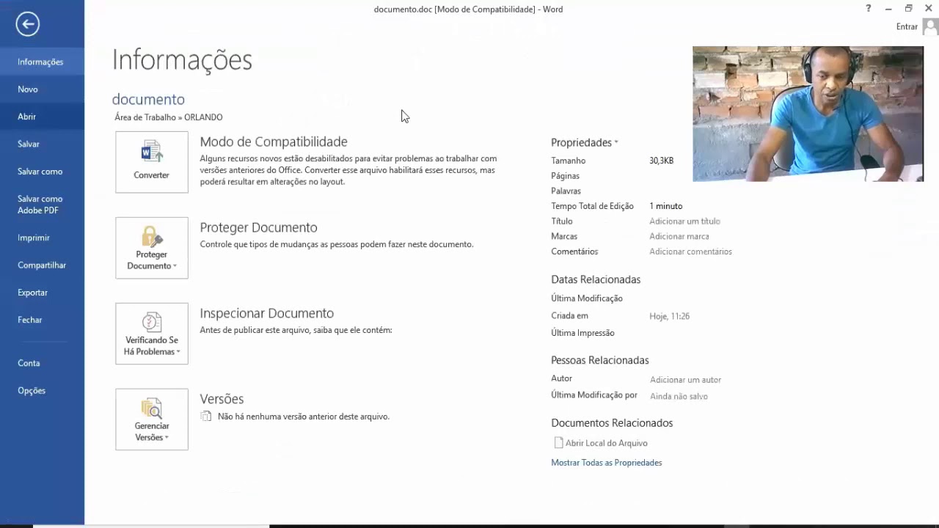Select the Informações menu item
The image size is (939, 528).
tap(42, 62)
